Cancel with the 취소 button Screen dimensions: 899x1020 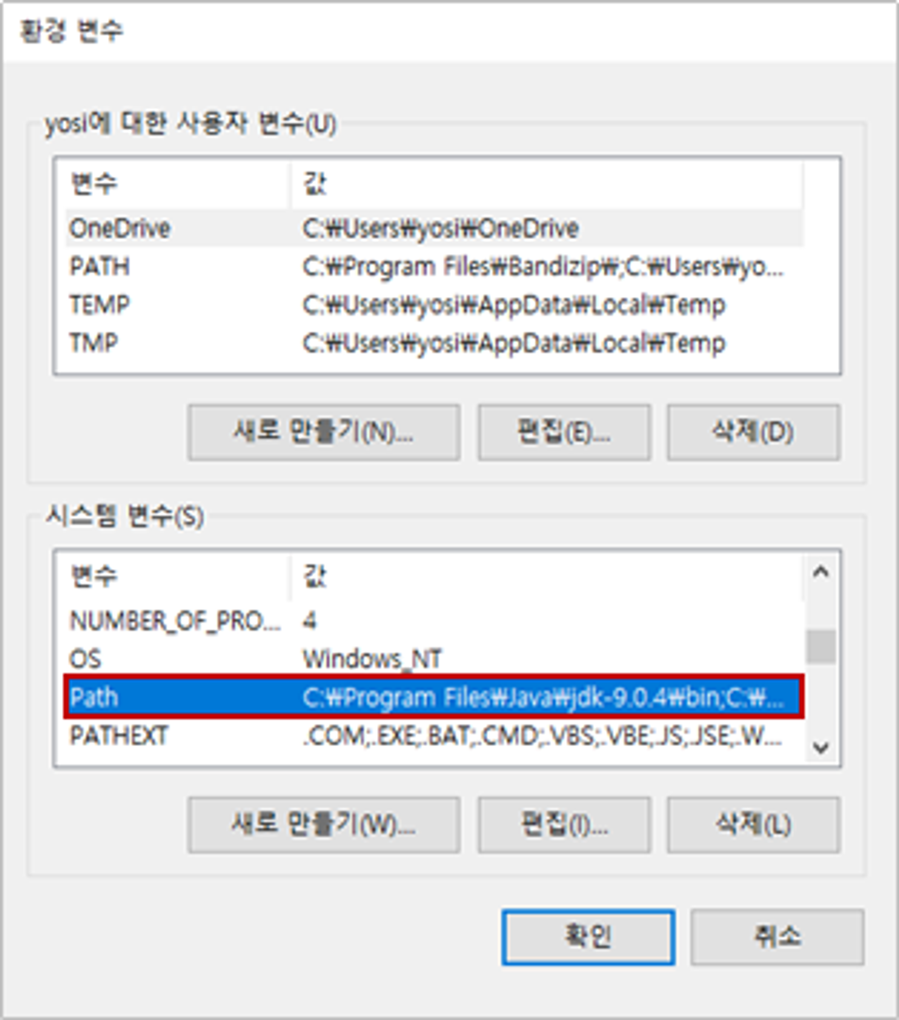[x=777, y=937]
